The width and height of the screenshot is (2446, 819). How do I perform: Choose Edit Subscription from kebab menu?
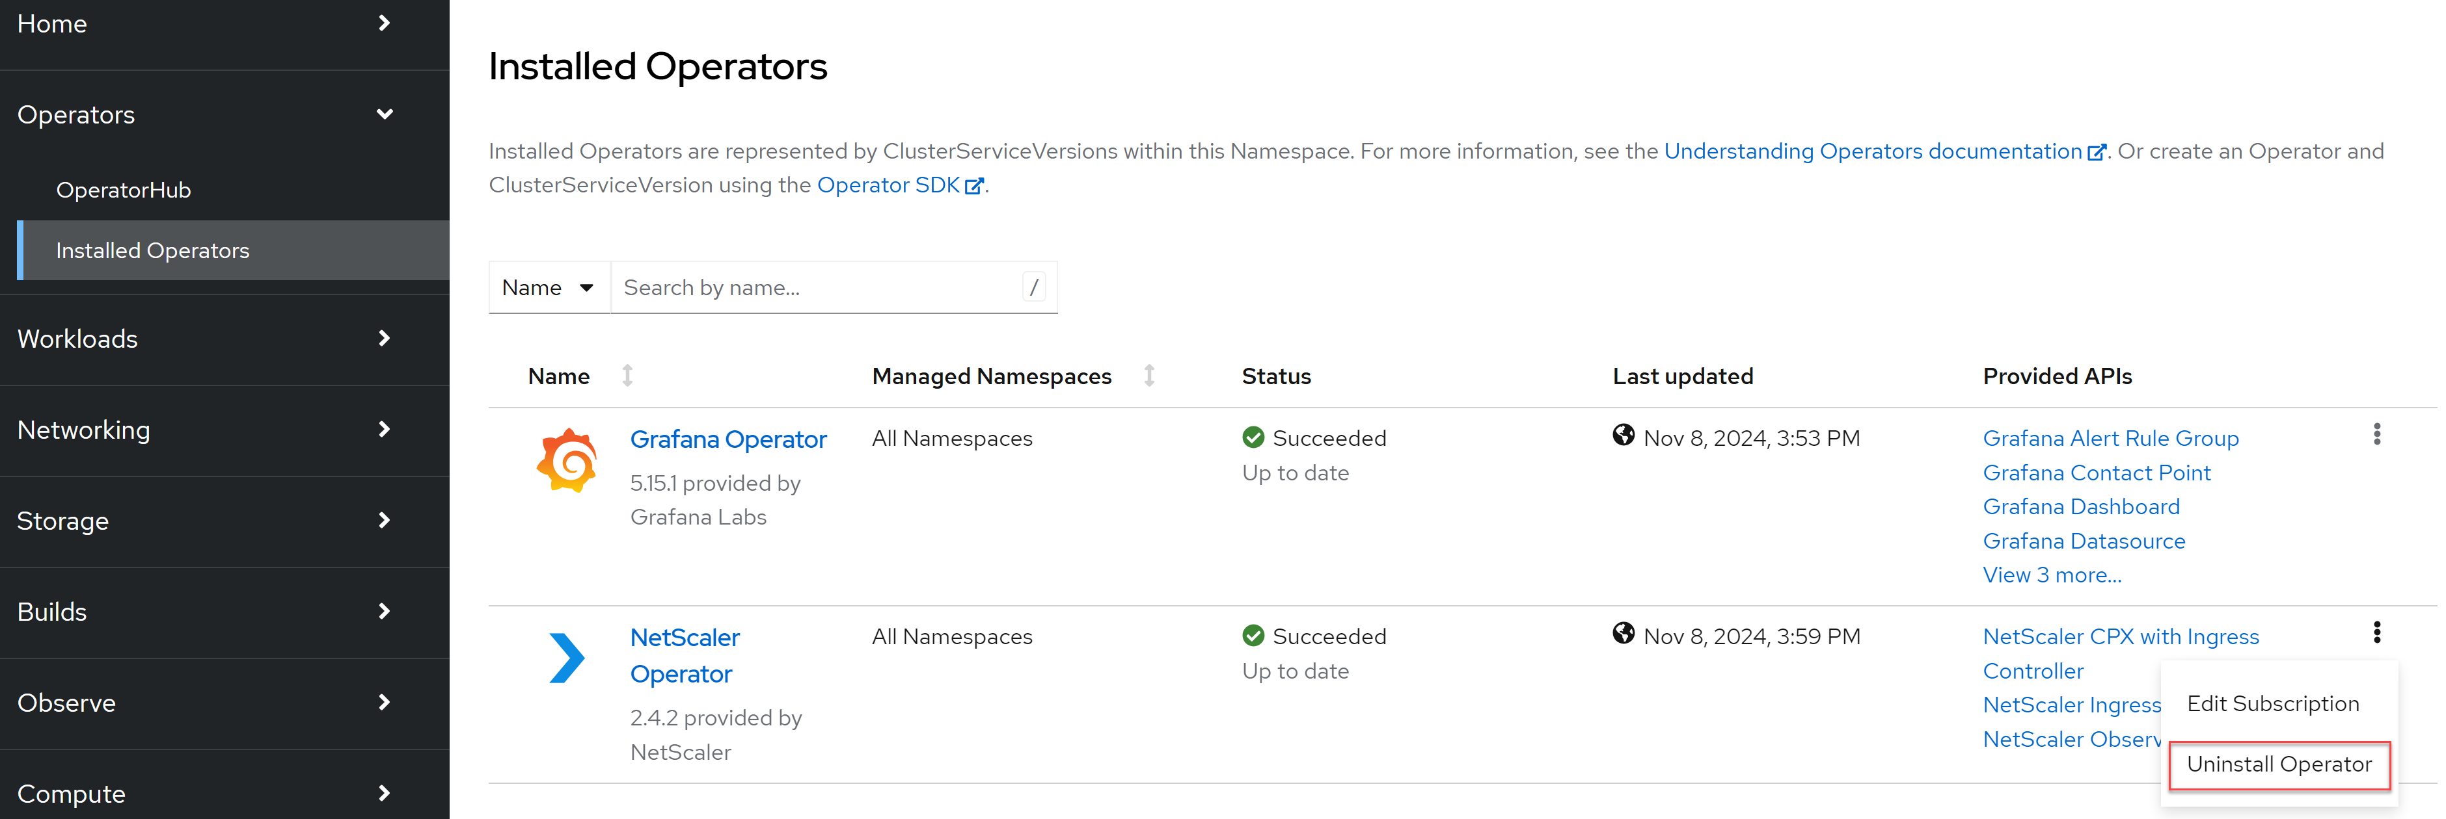click(x=2272, y=703)
